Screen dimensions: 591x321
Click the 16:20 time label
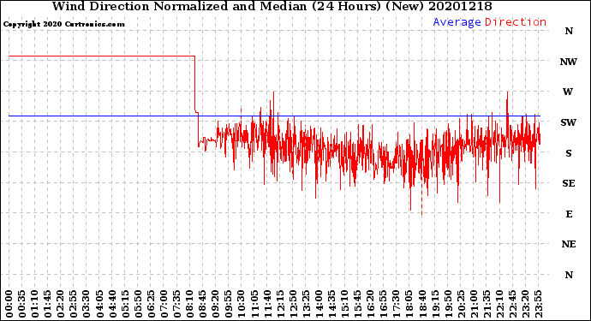coord(370,305)
